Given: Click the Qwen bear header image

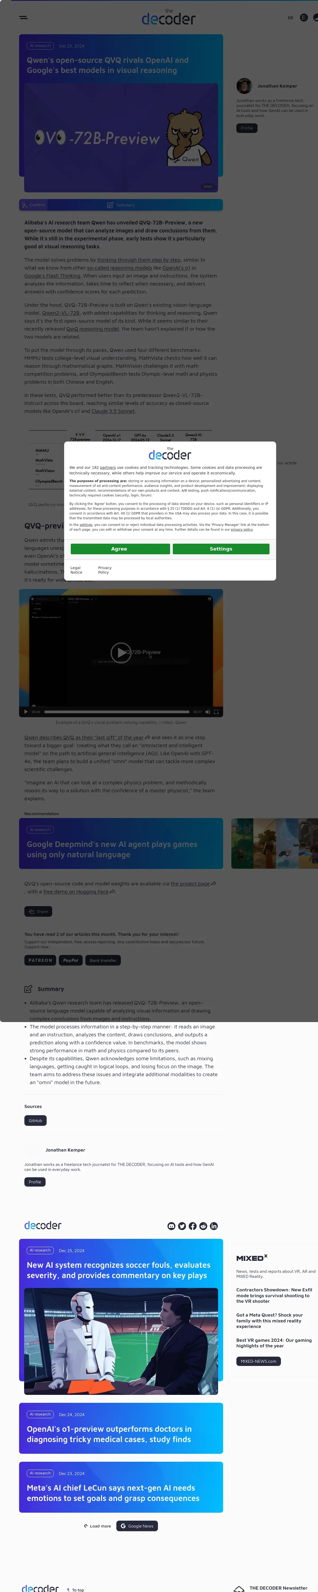Looking at the screenshot, I should tap(121, 137).
